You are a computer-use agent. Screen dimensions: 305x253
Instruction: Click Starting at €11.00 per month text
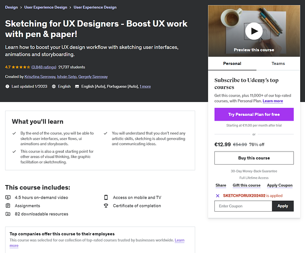click(254, 125)
